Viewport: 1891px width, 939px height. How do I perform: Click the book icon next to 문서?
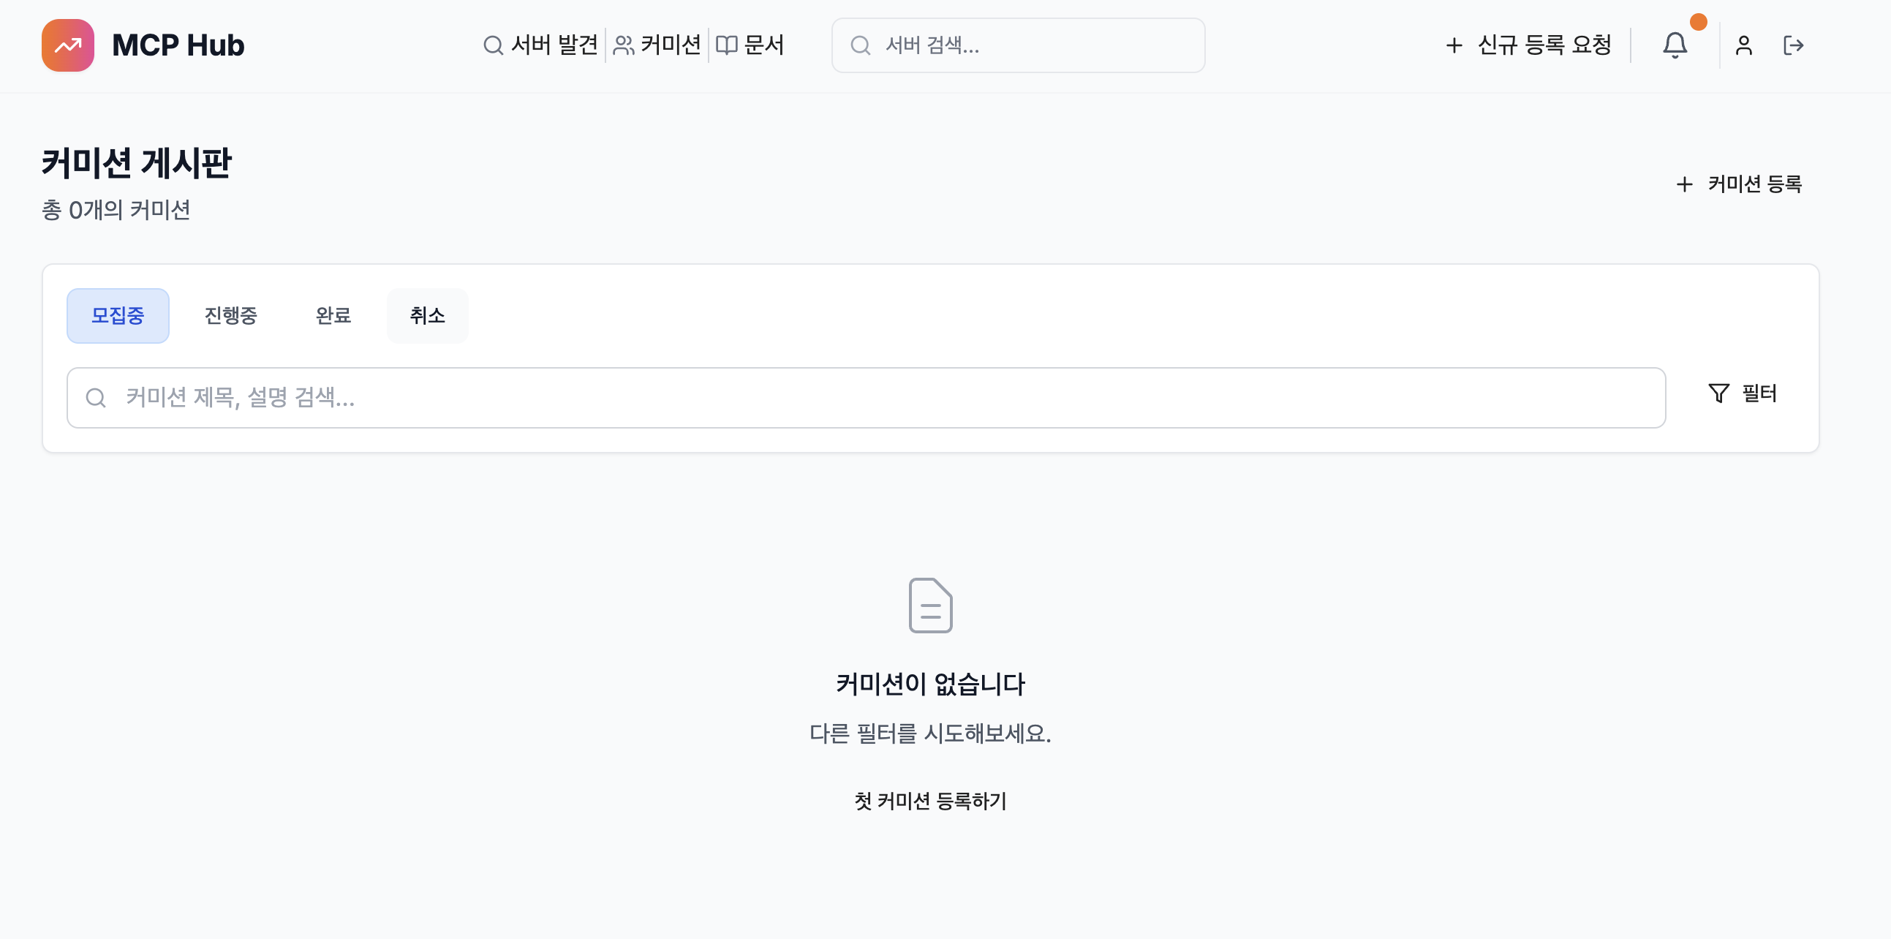pyautogui.click(x=726, y=45)
